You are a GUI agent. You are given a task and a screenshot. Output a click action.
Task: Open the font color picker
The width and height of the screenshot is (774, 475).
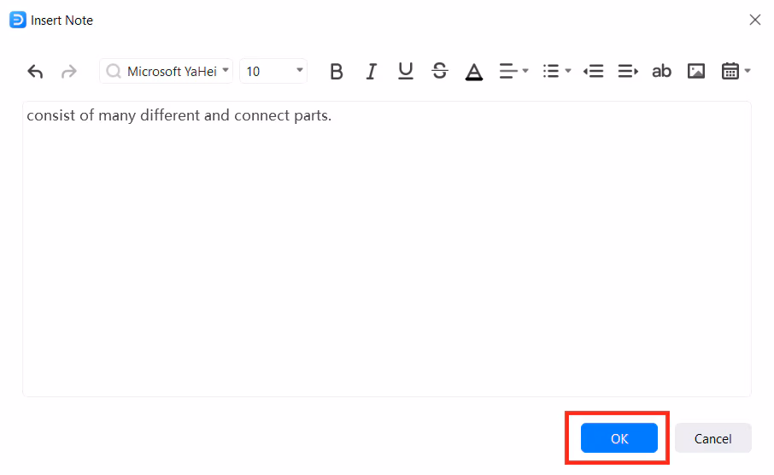(x=474, y=72)
